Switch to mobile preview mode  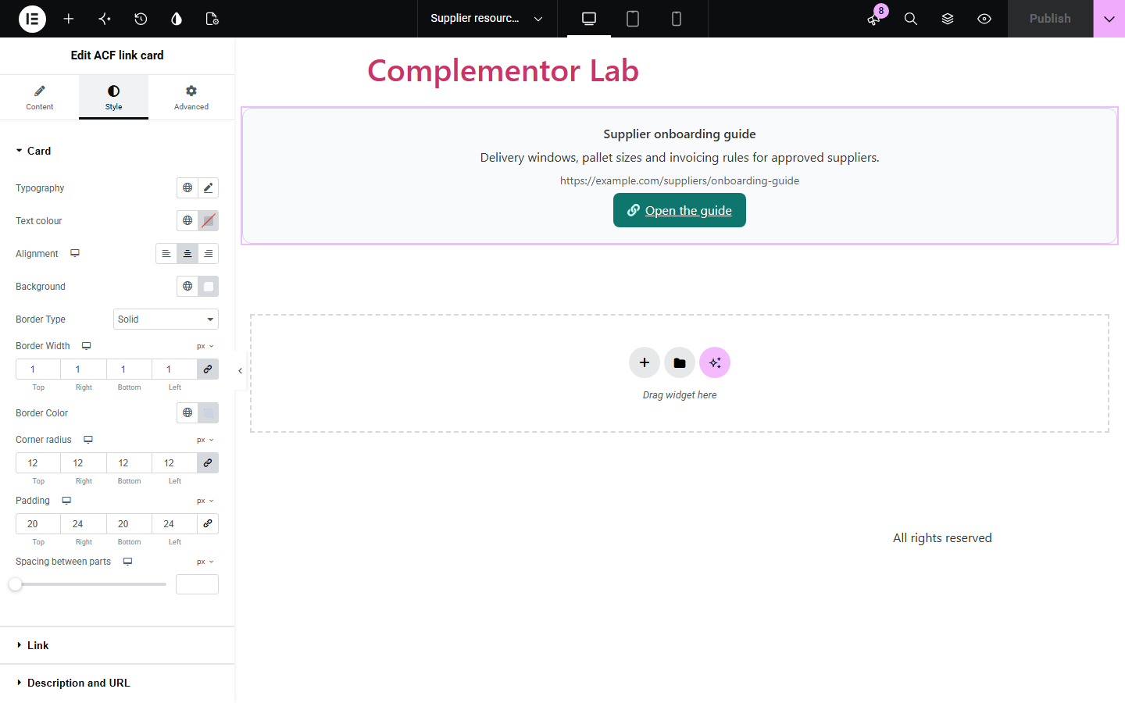[677, 19]
